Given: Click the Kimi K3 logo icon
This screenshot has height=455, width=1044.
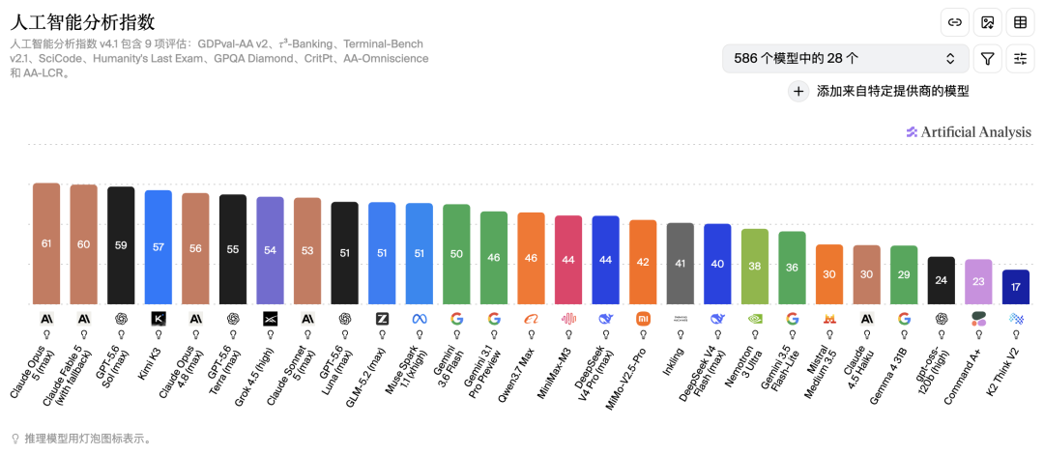Looking at the screenshot, I should 159,319.
